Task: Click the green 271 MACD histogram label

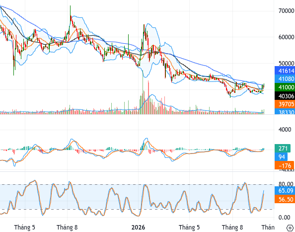Action: 283,148
